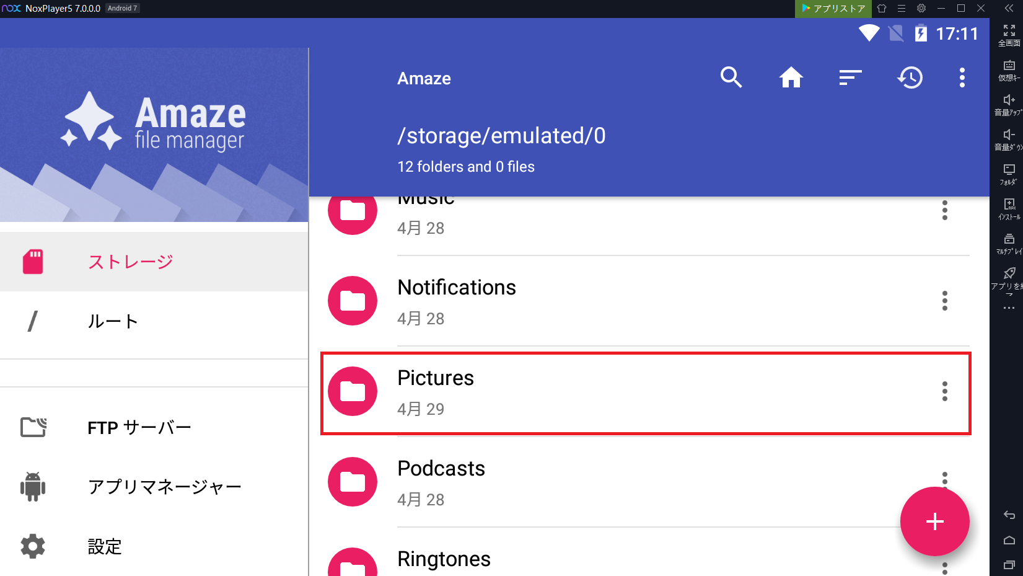Open options menu for Notifications folder
Screen dimensions: 1023x576
click(x=945, y=301)
